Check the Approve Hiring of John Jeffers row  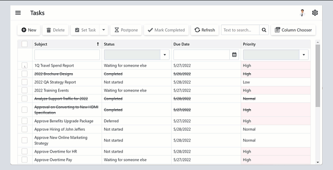click(x=25, y=129)
